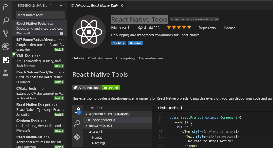The height and width of the screenshot is (148, 273).
Task: Install React-Native/React/Redux snippets by EQuimper
Action: [x=59, y=82]
